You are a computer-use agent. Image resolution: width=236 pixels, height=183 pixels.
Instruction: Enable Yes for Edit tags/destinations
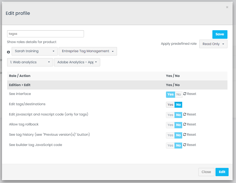pos(170,105)
